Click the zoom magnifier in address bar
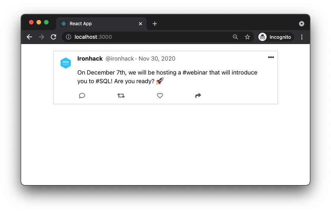The height and width of the screenshot is (213, 331). pos(235,37)
